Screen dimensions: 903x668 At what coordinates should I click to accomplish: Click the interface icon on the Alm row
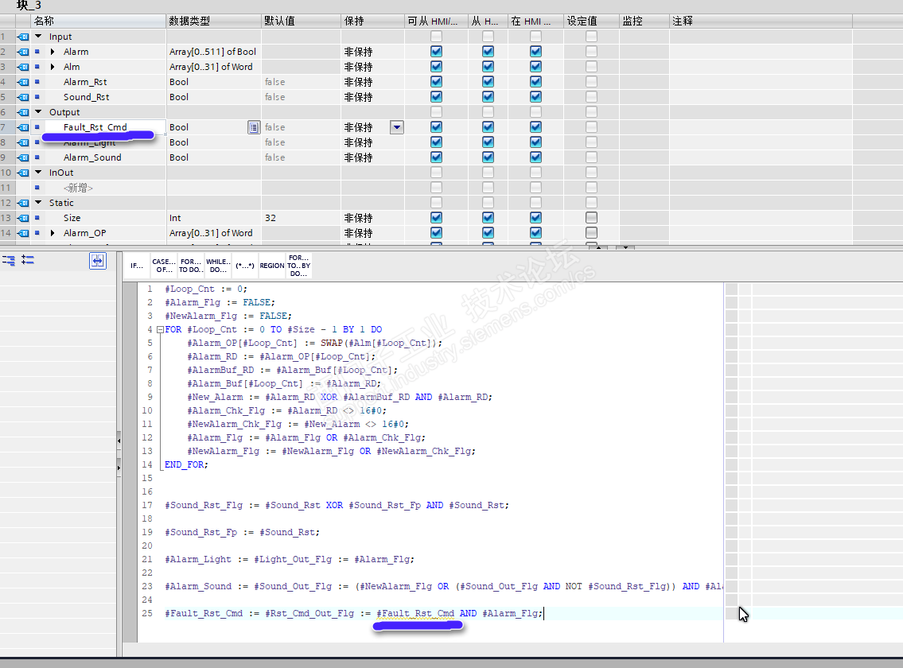(x=23, y=67)
